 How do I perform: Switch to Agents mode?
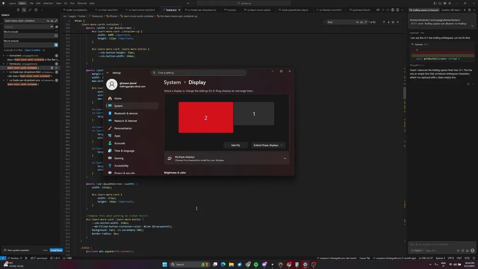13,3
